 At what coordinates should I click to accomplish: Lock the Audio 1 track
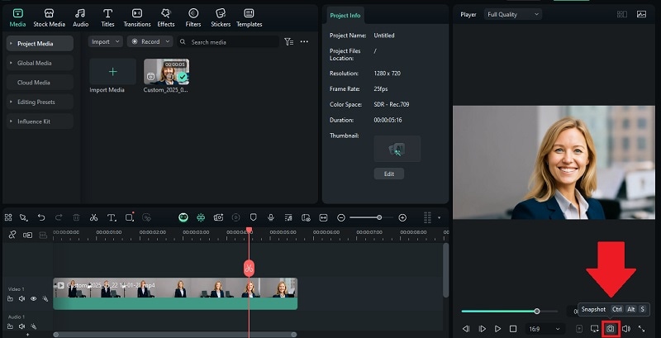[10, 326]
